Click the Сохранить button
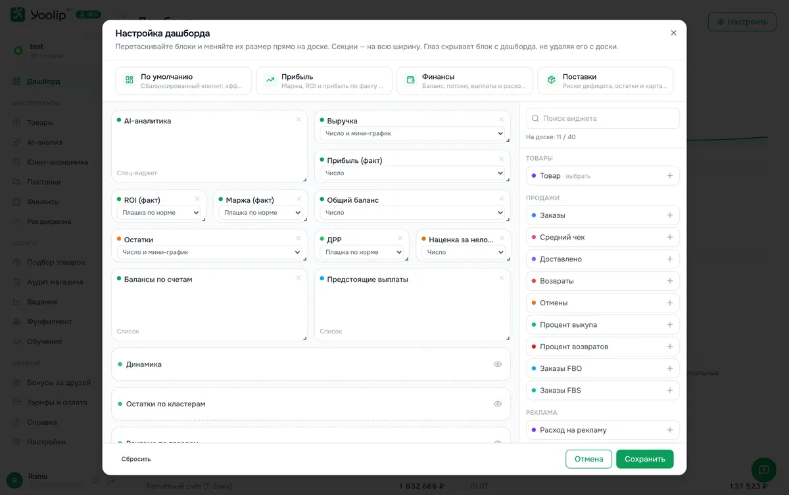Image resolution: width=789 pixels, height=495 pixels. coord(645,459)
